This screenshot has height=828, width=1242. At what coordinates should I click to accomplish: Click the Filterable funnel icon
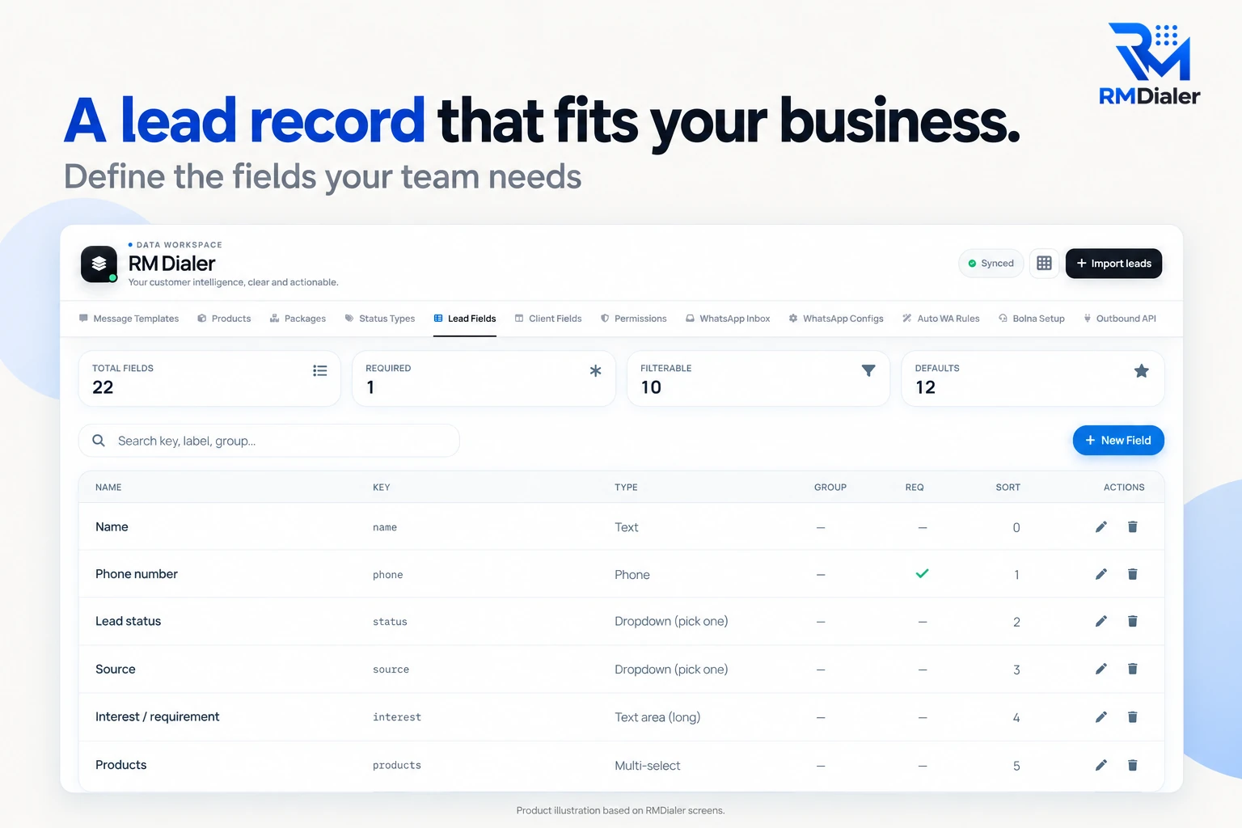[x=868, y=370]
